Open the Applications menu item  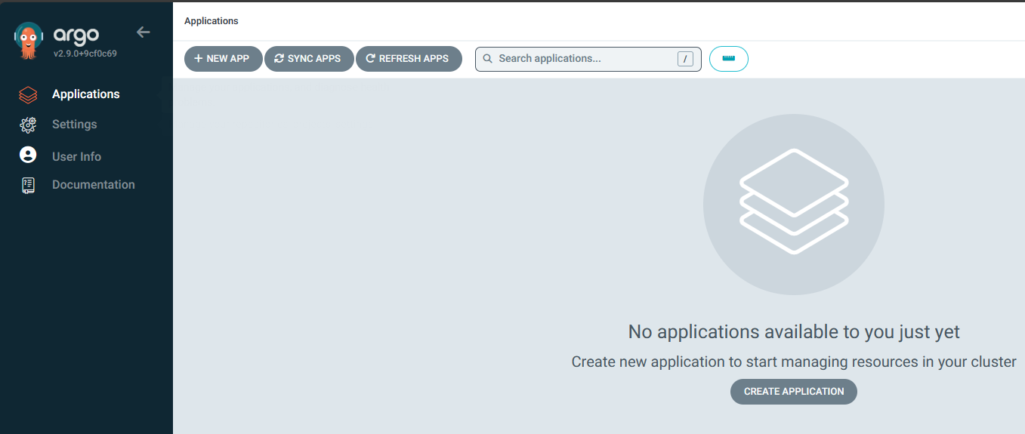pos(86,94)
